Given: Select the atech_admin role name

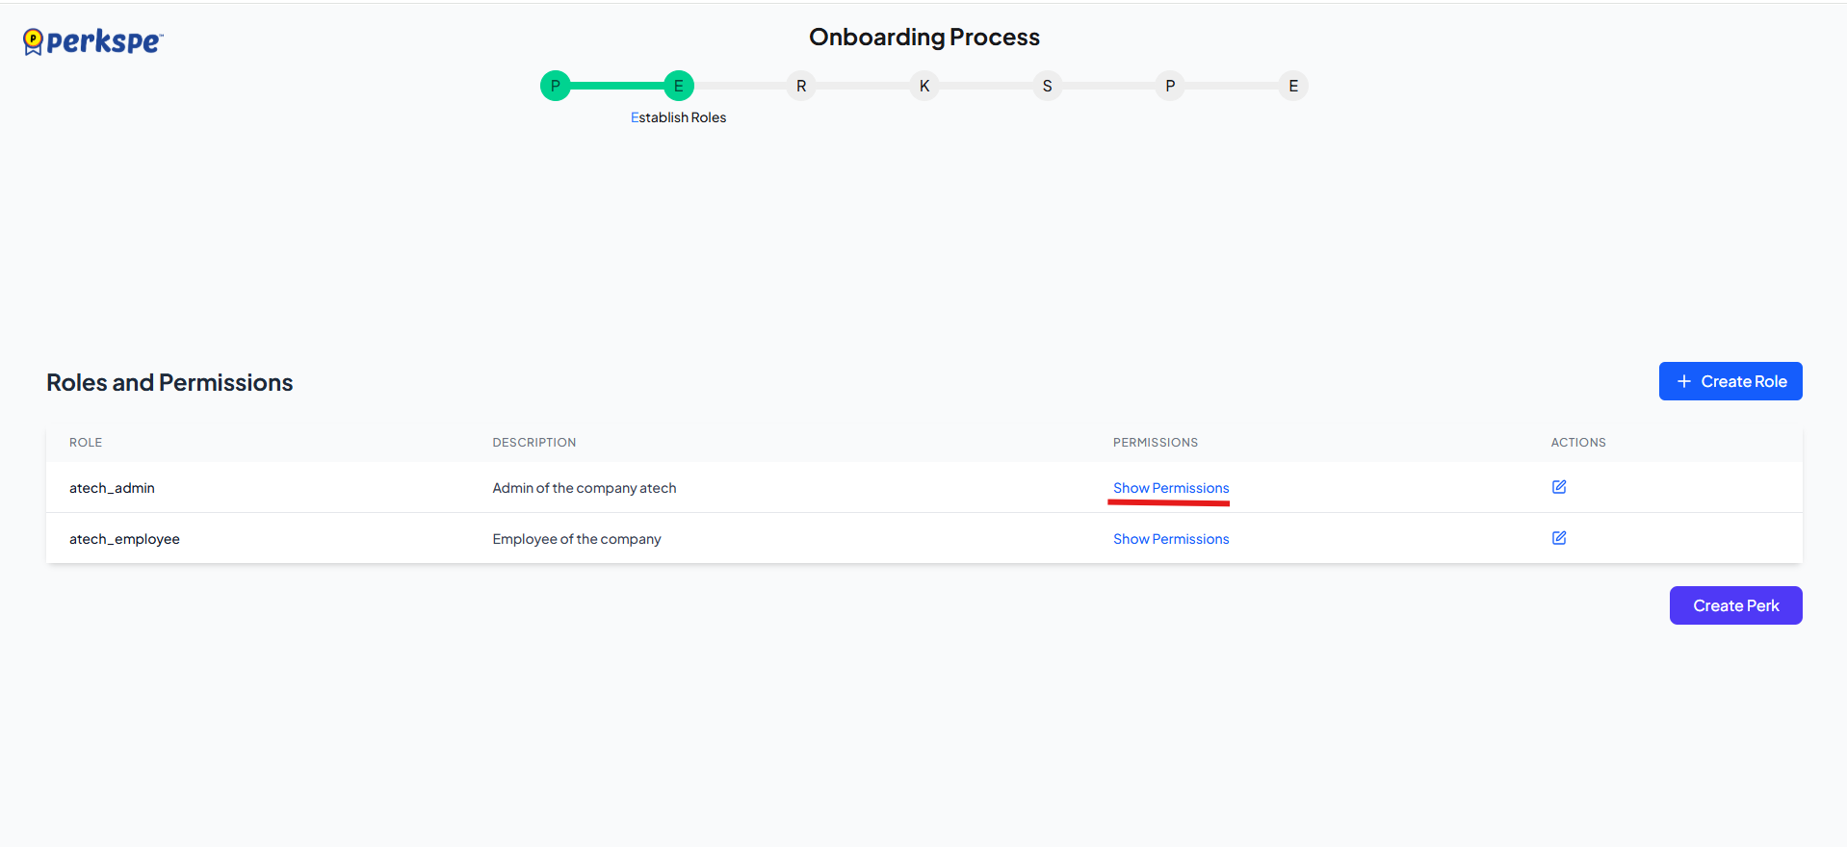Looking at the screenshot, I should pyautogui.click(x=112, y=488).
